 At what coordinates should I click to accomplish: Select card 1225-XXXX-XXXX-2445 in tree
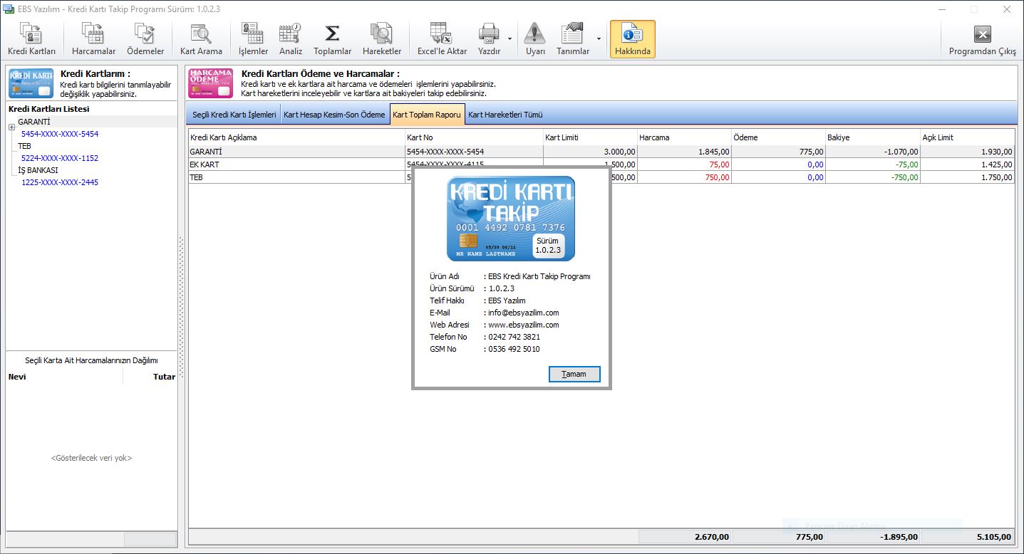point(60,182)
